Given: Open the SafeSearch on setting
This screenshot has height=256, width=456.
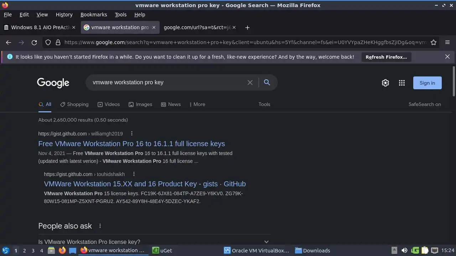Looking at the screenshot, I should pos(425,104).
